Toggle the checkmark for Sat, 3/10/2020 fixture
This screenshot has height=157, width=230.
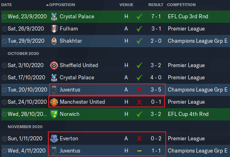pyautogui.click(x=4, y=65)
